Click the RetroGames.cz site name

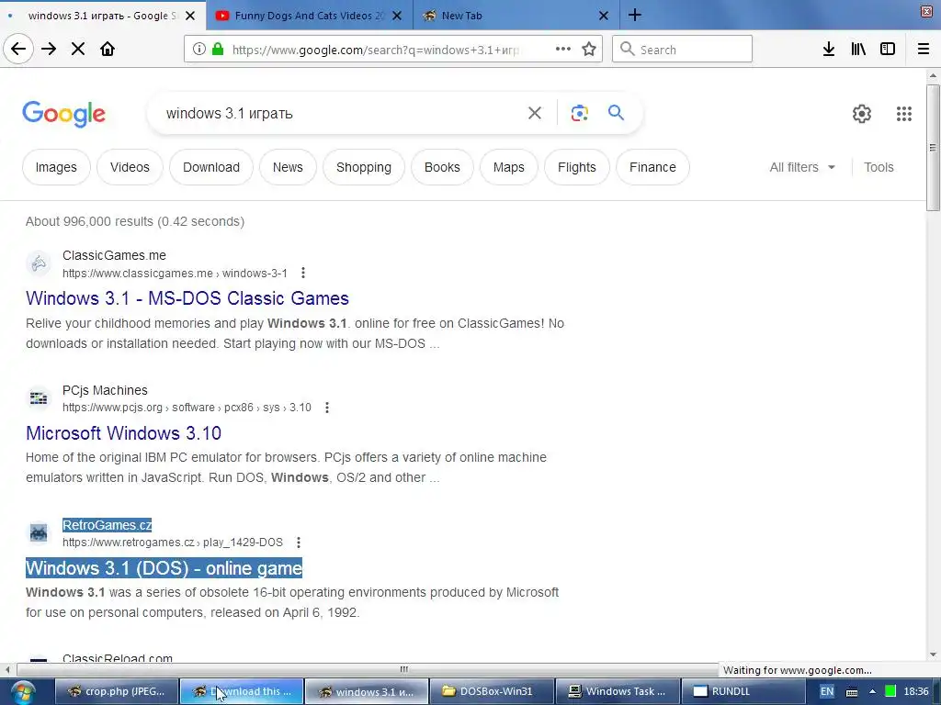(x=107, y=525)
